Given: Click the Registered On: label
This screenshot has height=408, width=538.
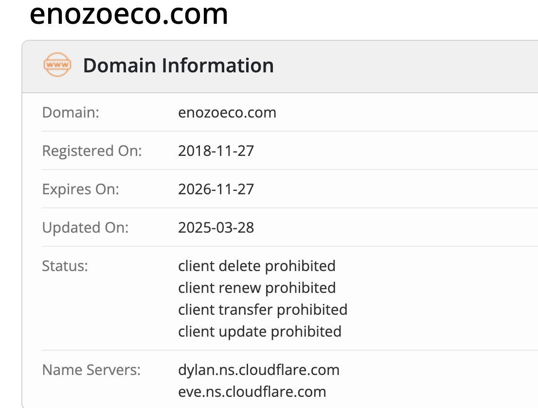Looking at the screenshot, I should (92, 151).
